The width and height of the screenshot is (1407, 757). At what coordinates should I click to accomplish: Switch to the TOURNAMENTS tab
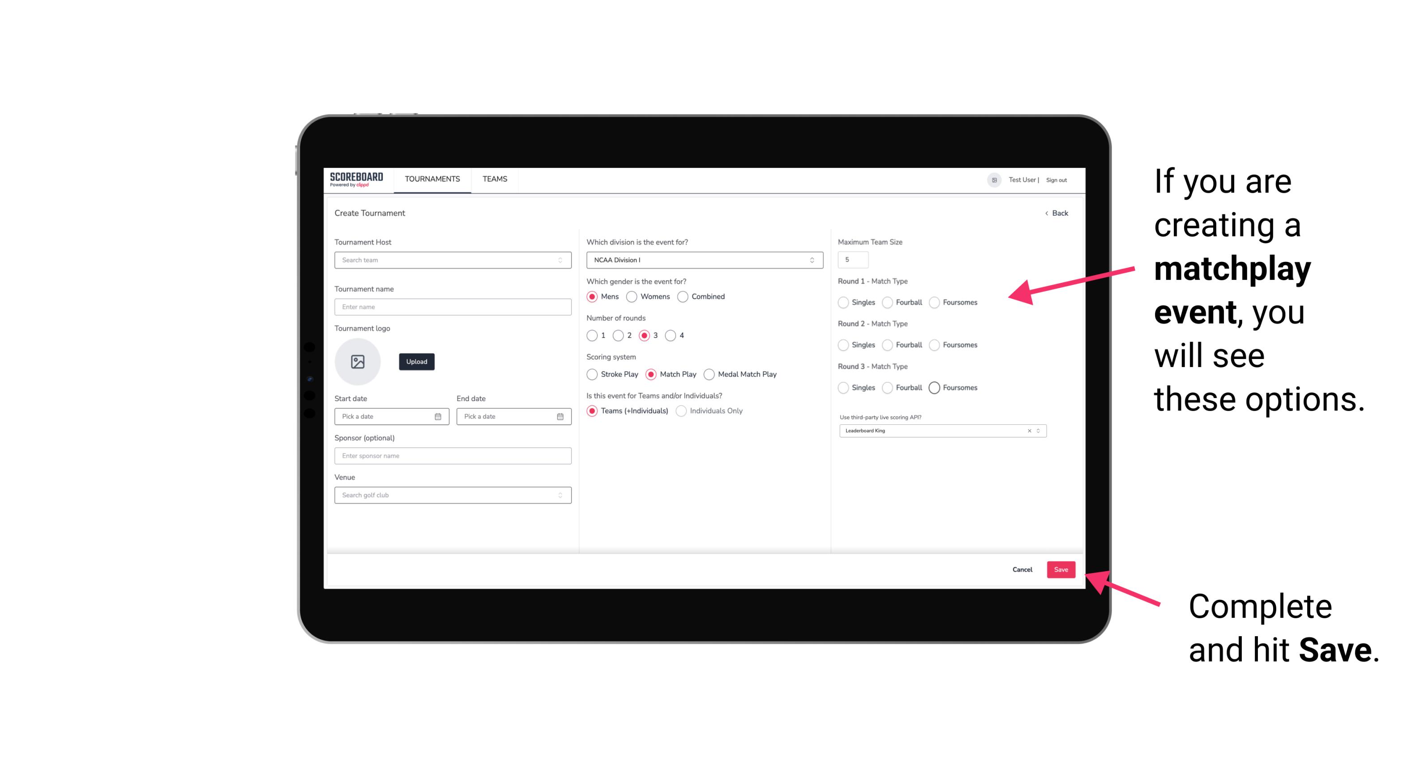(431, 179)
